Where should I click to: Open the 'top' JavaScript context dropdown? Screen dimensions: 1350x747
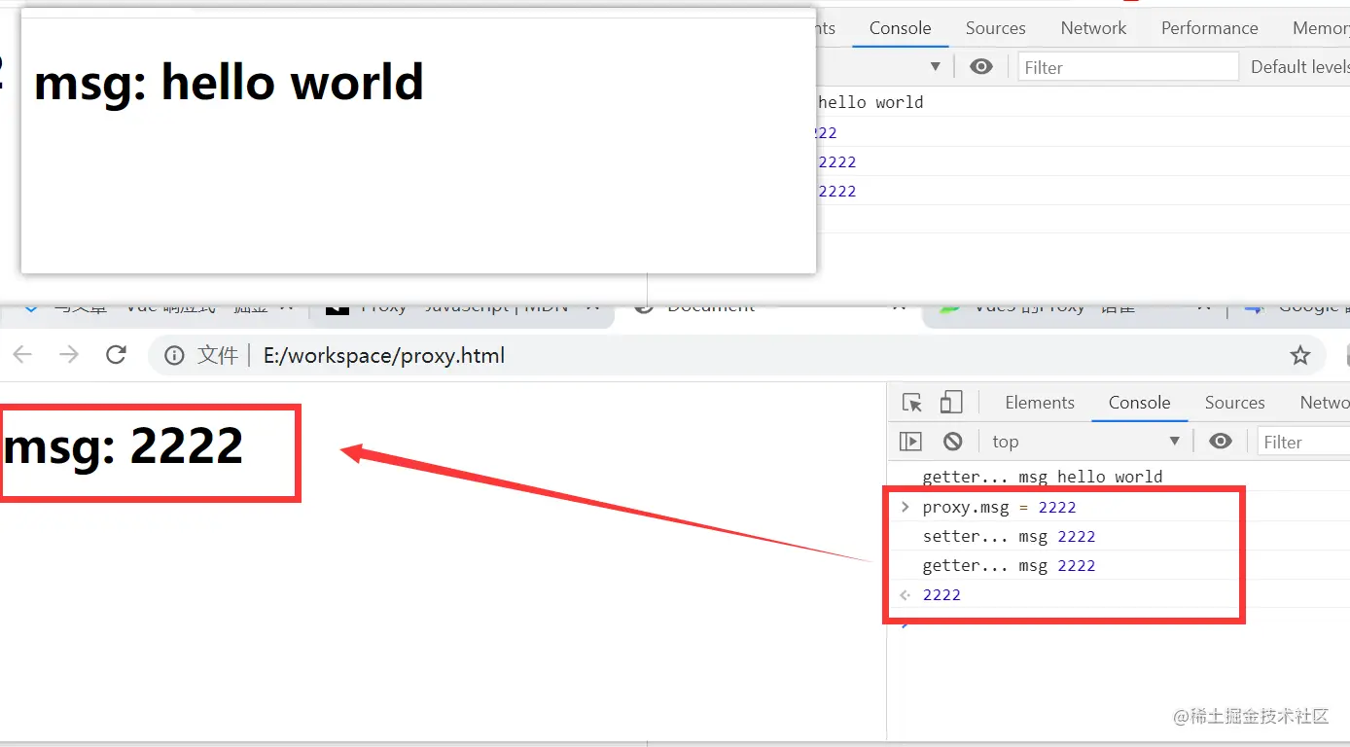pos(1085,442)
